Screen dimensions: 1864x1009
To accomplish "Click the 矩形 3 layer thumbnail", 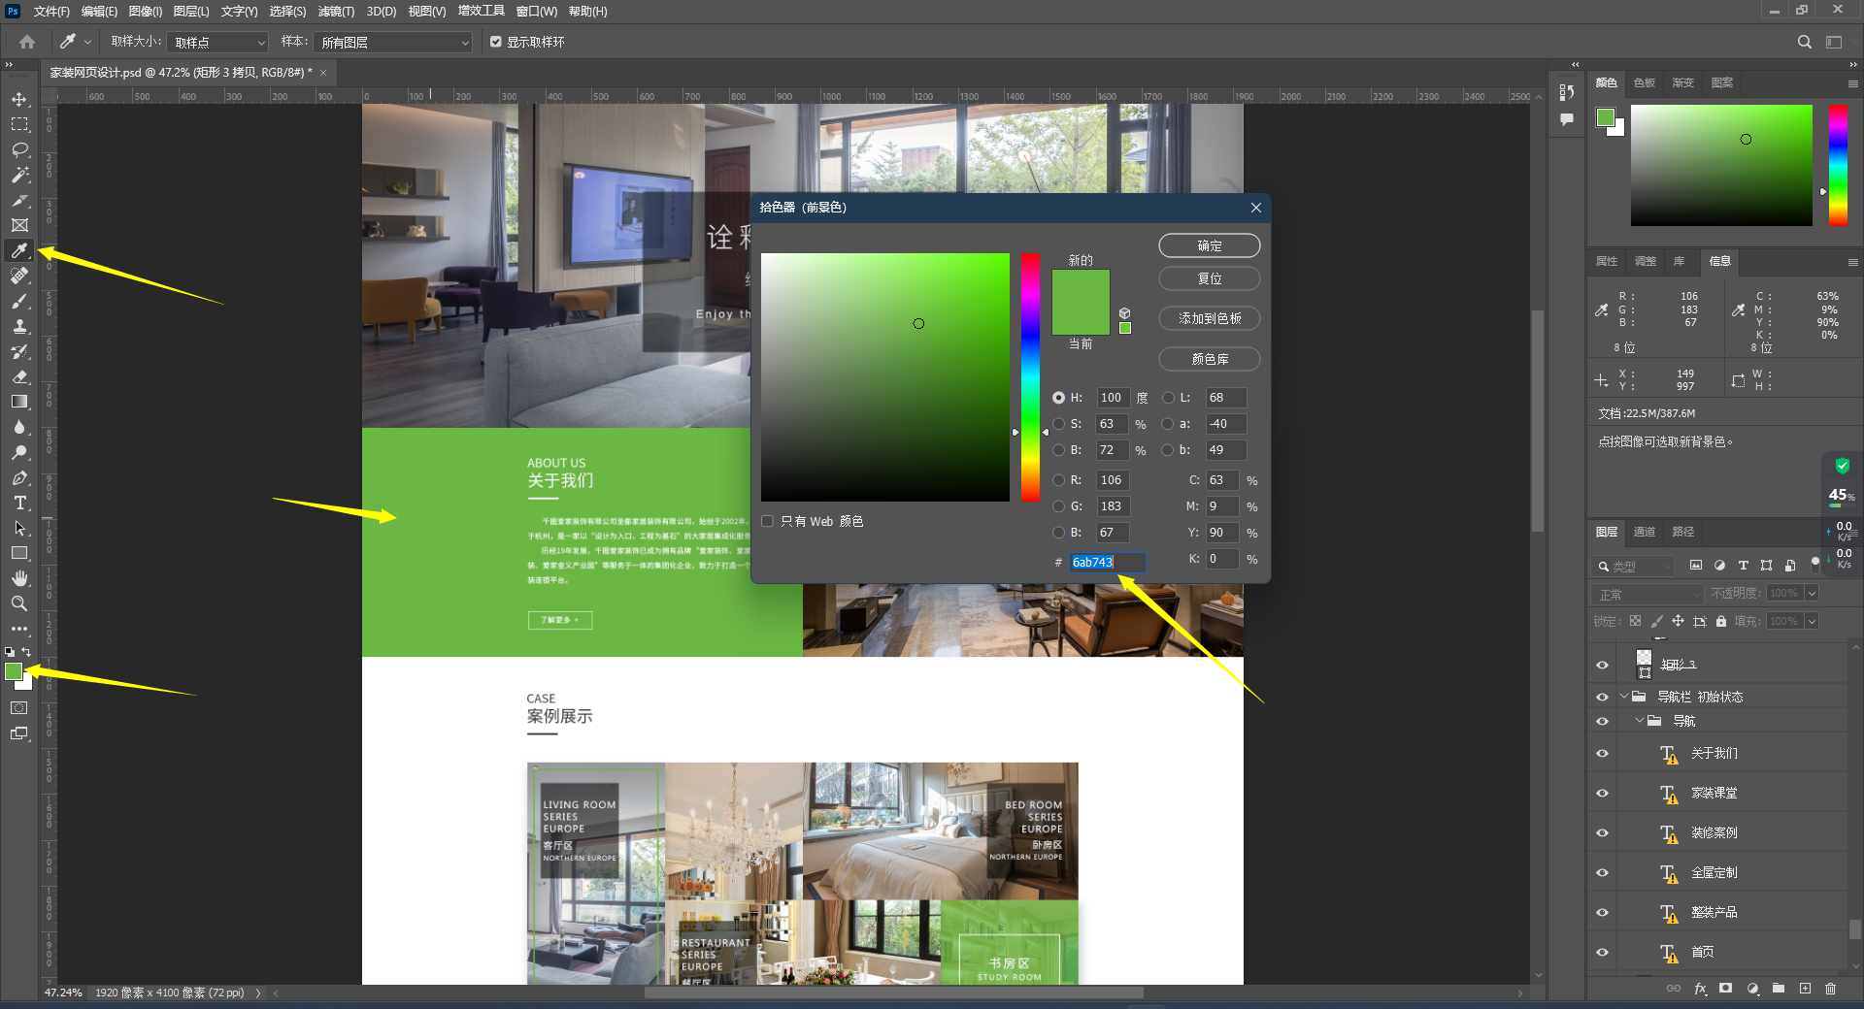I will coord(1644,665).
